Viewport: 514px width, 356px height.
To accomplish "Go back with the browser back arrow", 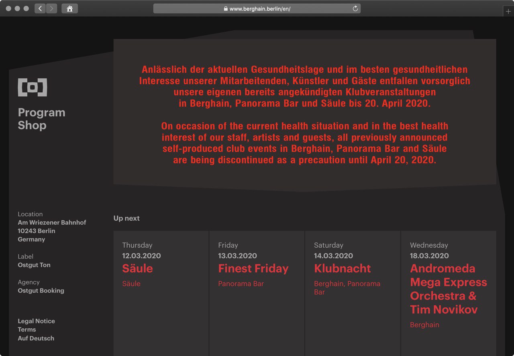I will coord(40,8).
